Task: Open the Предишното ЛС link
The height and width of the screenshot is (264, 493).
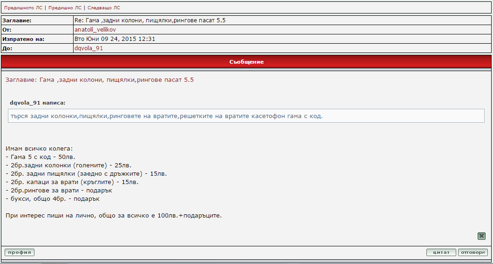Action: pyautogui.click(x=23, y=8)
